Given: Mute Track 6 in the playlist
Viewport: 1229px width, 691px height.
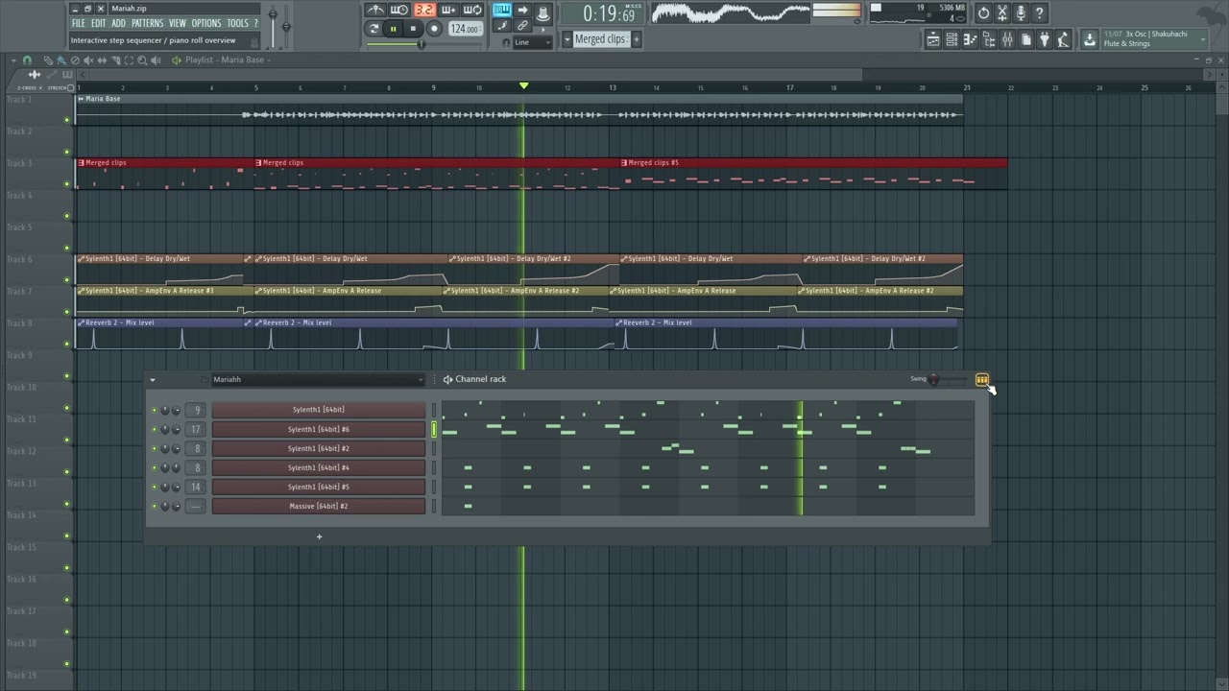Looking at the screenshot, I should pos(67,279).
